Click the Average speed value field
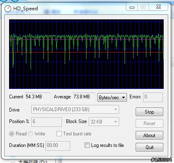 coord(84,97)
